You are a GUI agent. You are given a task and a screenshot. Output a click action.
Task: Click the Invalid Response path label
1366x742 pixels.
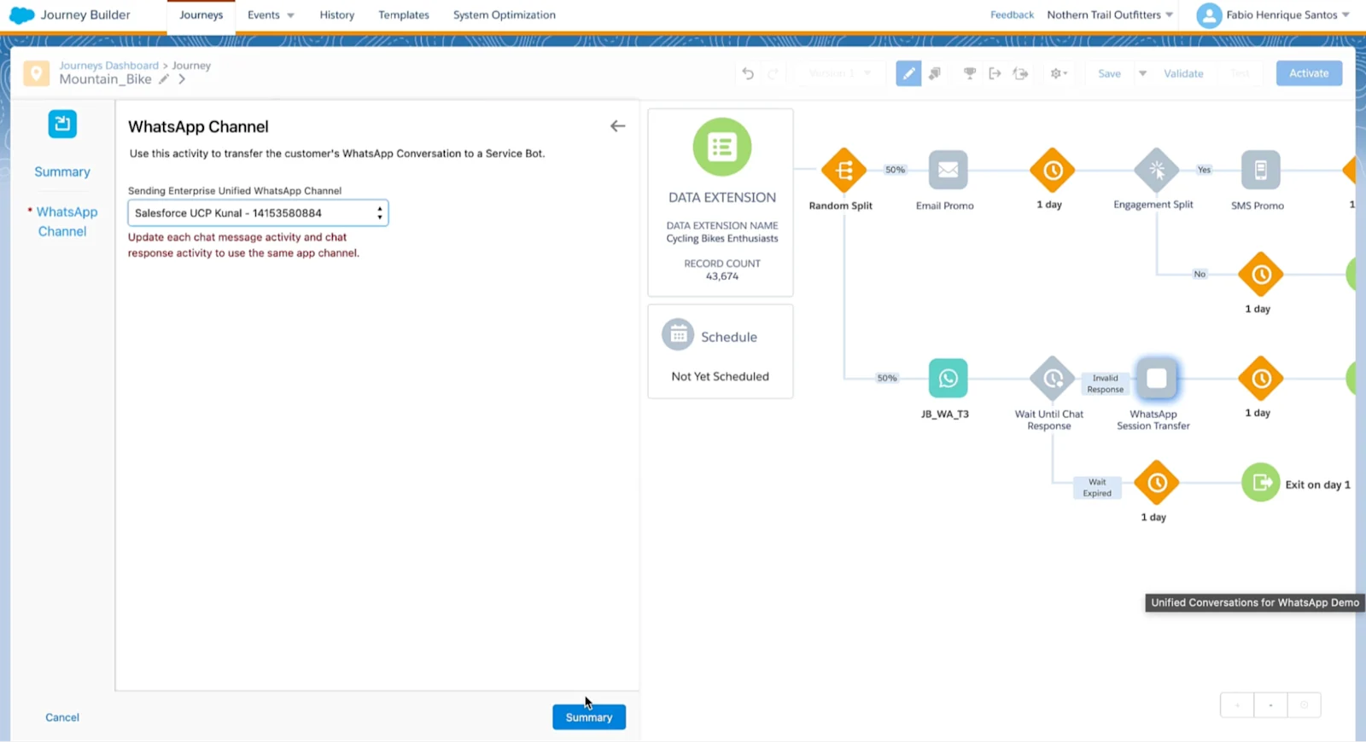click(x=1105, y=384)
